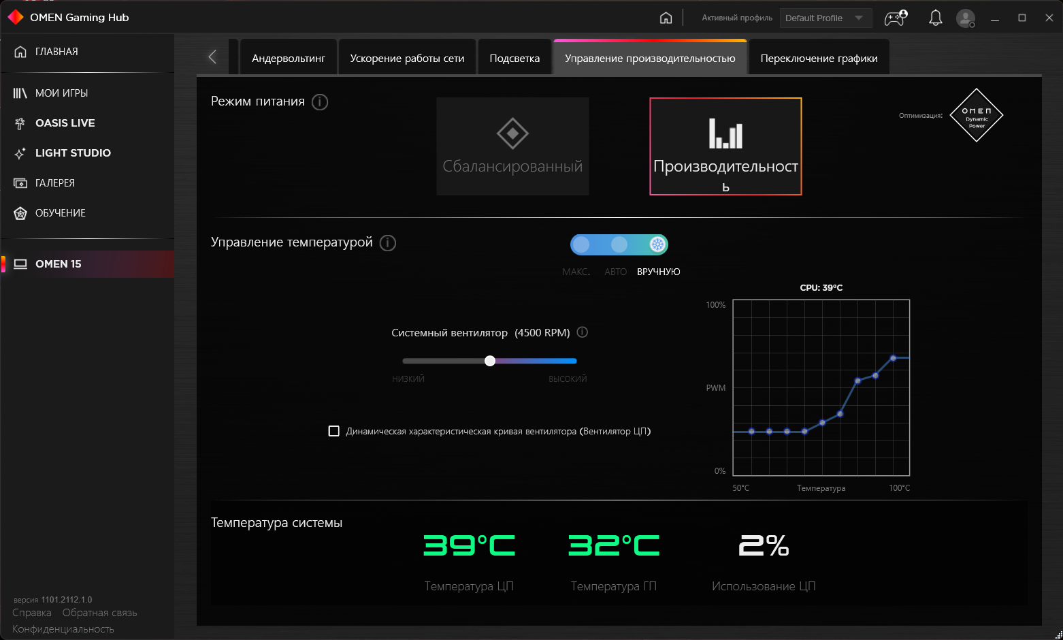
Task: Click the 39°C Температура ЦП reading
Action: (x=469, y=545)
